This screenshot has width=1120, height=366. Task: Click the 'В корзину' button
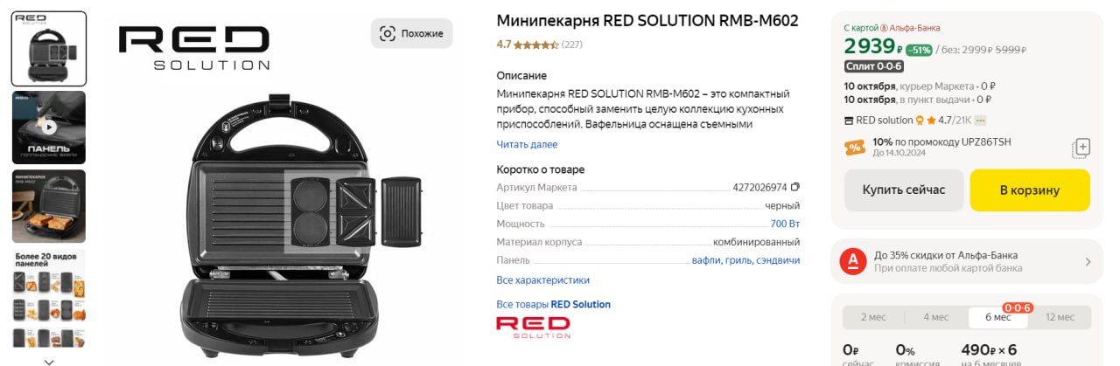point(1030,190)
